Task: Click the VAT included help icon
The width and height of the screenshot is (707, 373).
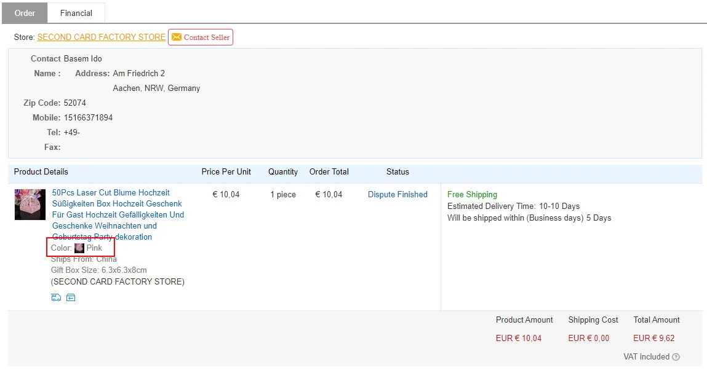Action: (676, 357)
